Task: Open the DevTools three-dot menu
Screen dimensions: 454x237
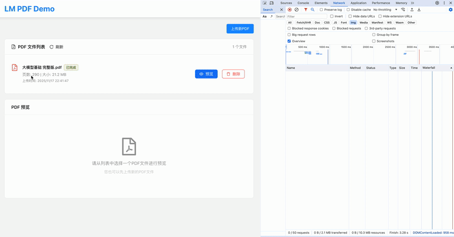Action: coord(444,3)
